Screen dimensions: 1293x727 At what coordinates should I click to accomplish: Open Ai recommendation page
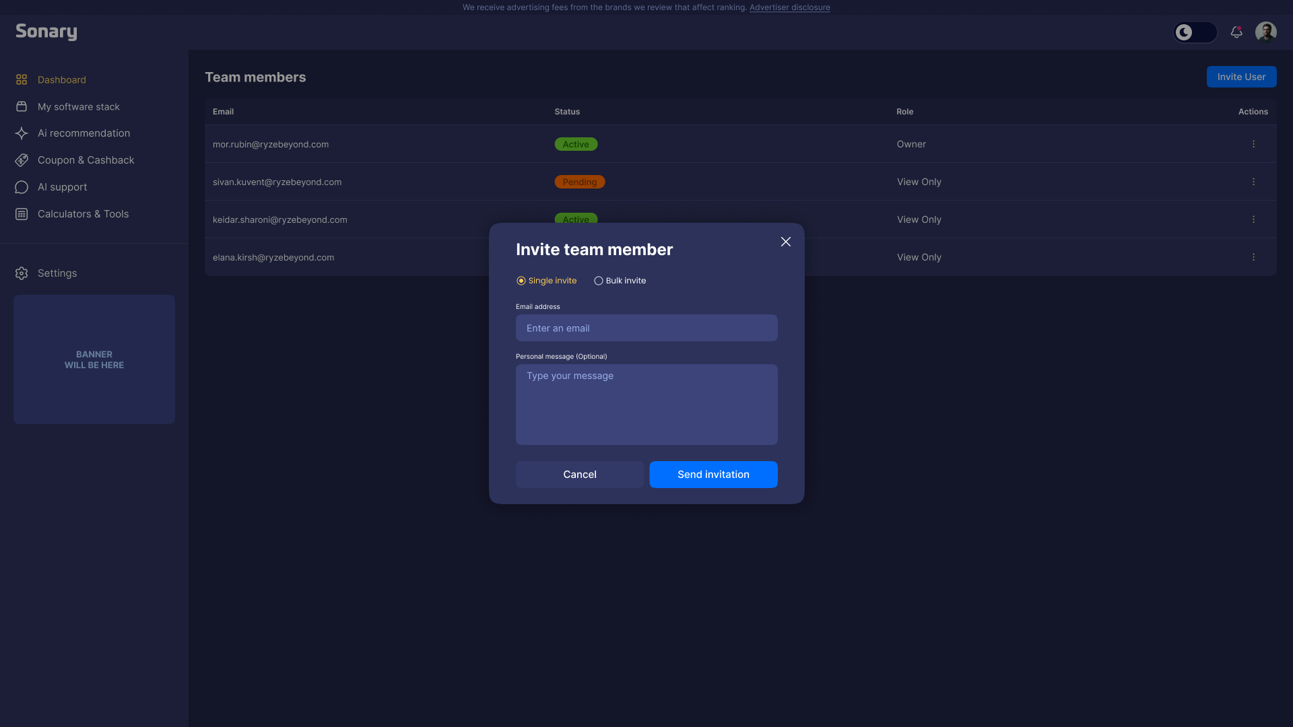[x=84, y=133]
